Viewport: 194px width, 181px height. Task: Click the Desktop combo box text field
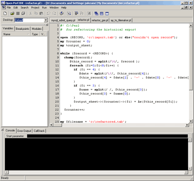(x=29, y=20)
